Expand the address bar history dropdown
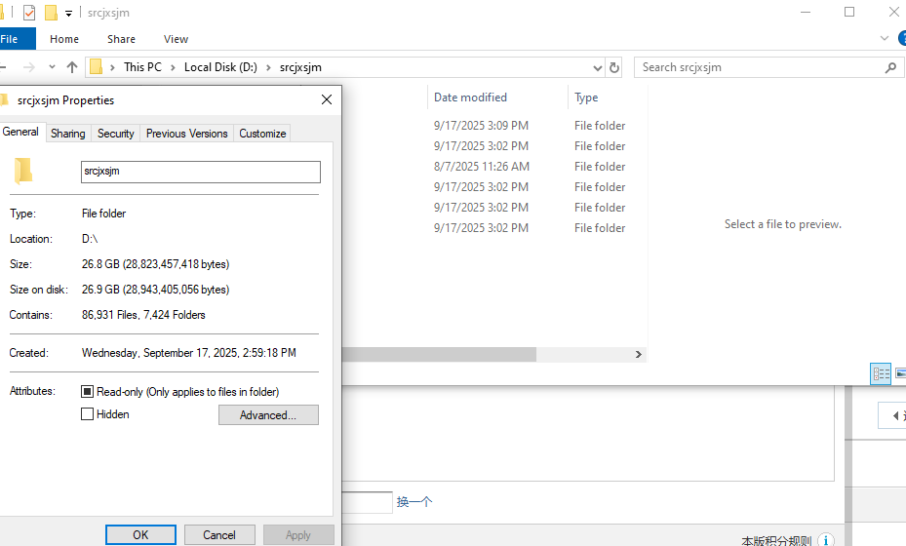The width and height of the screenshot is (906, 546). click(598, 67)
